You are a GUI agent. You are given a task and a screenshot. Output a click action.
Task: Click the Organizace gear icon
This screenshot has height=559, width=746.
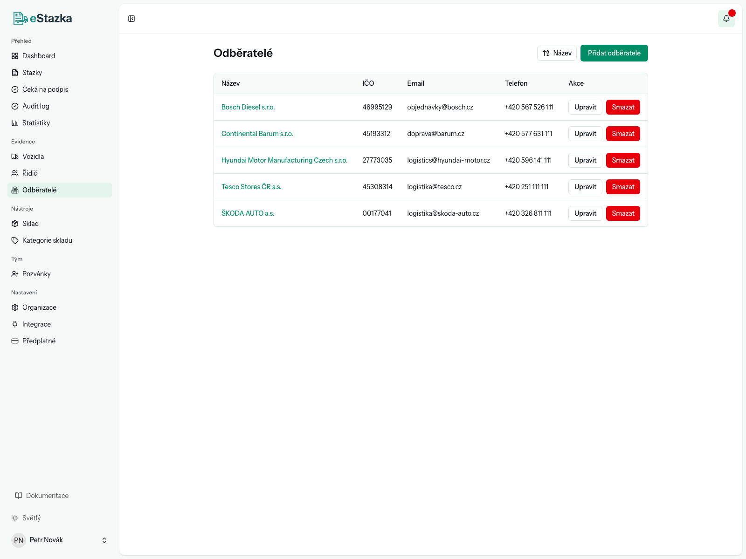click(x=15, y=307)
